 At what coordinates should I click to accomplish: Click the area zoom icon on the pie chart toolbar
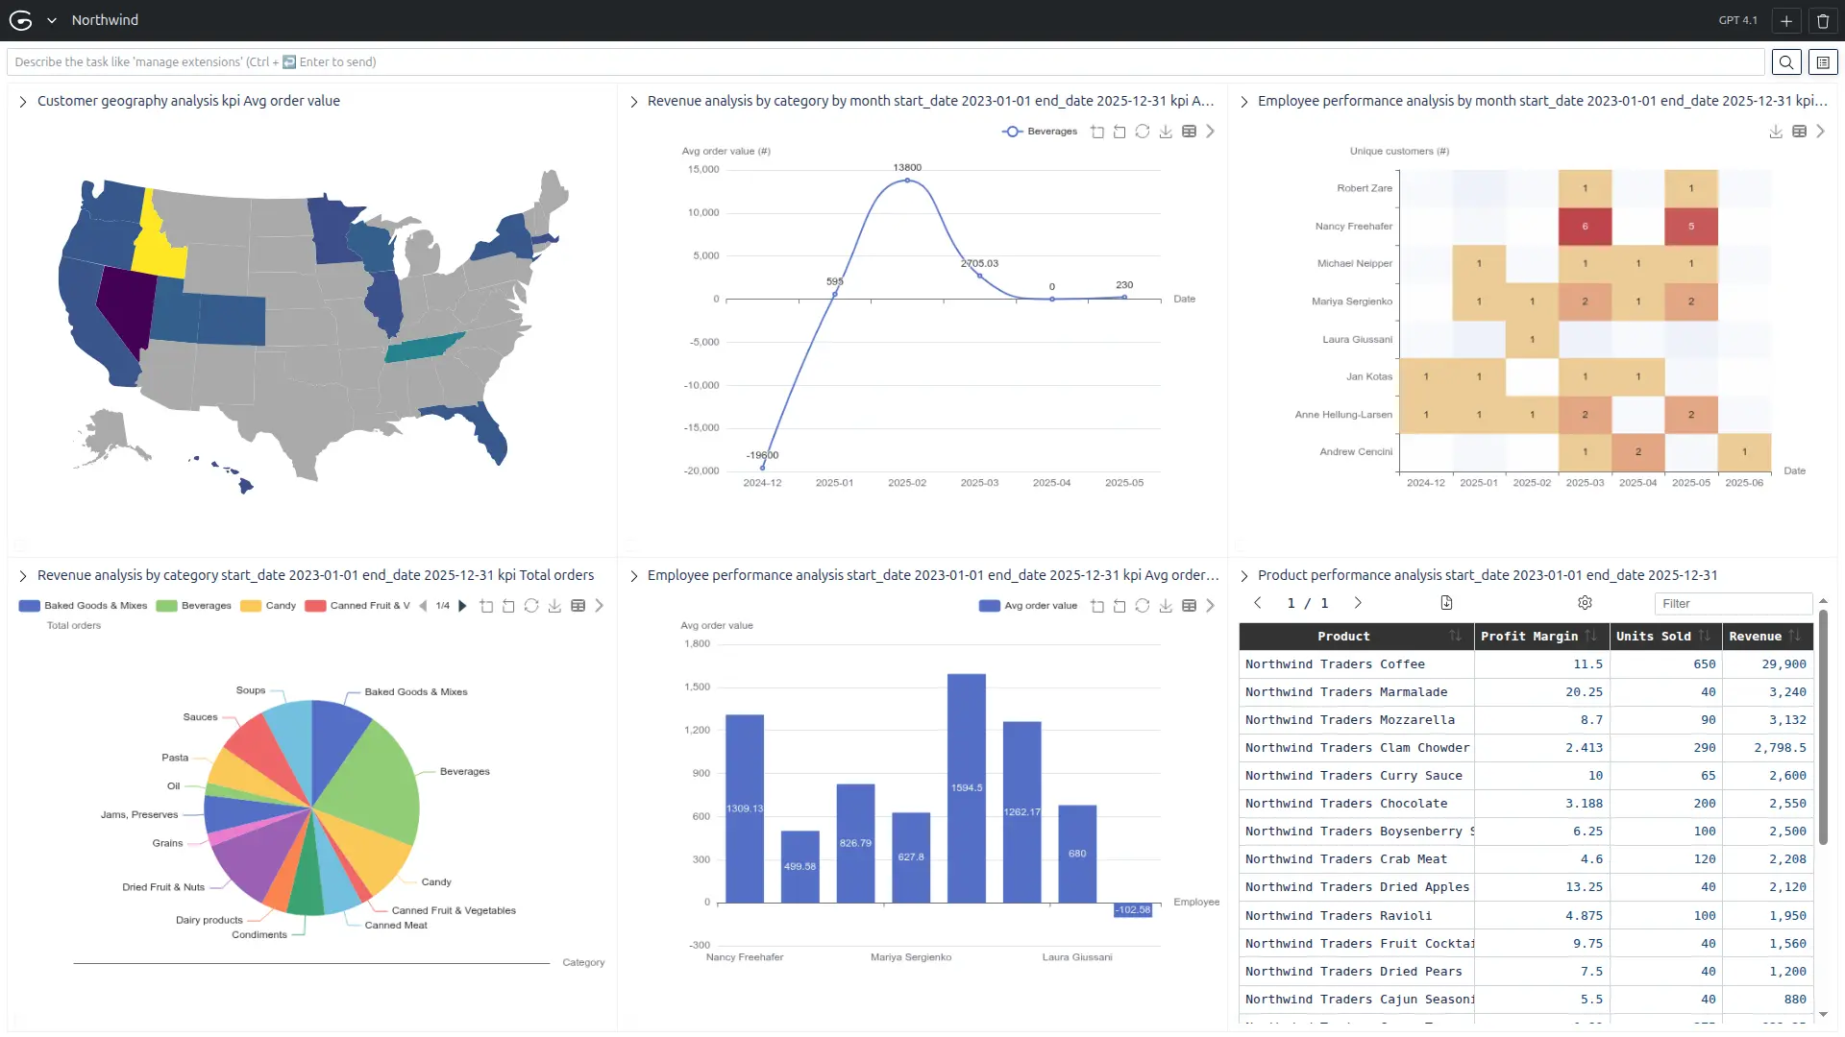(486, 606)
